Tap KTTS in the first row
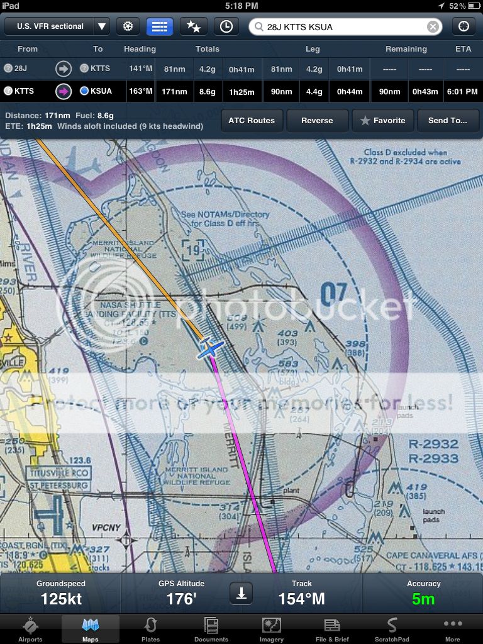Screen dimensions: 483x644 coord(96,69)
